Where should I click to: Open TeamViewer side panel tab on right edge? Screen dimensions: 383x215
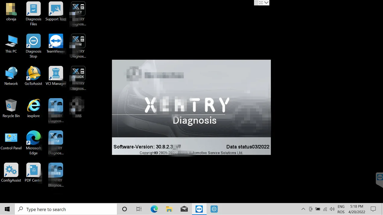(379, 180)
